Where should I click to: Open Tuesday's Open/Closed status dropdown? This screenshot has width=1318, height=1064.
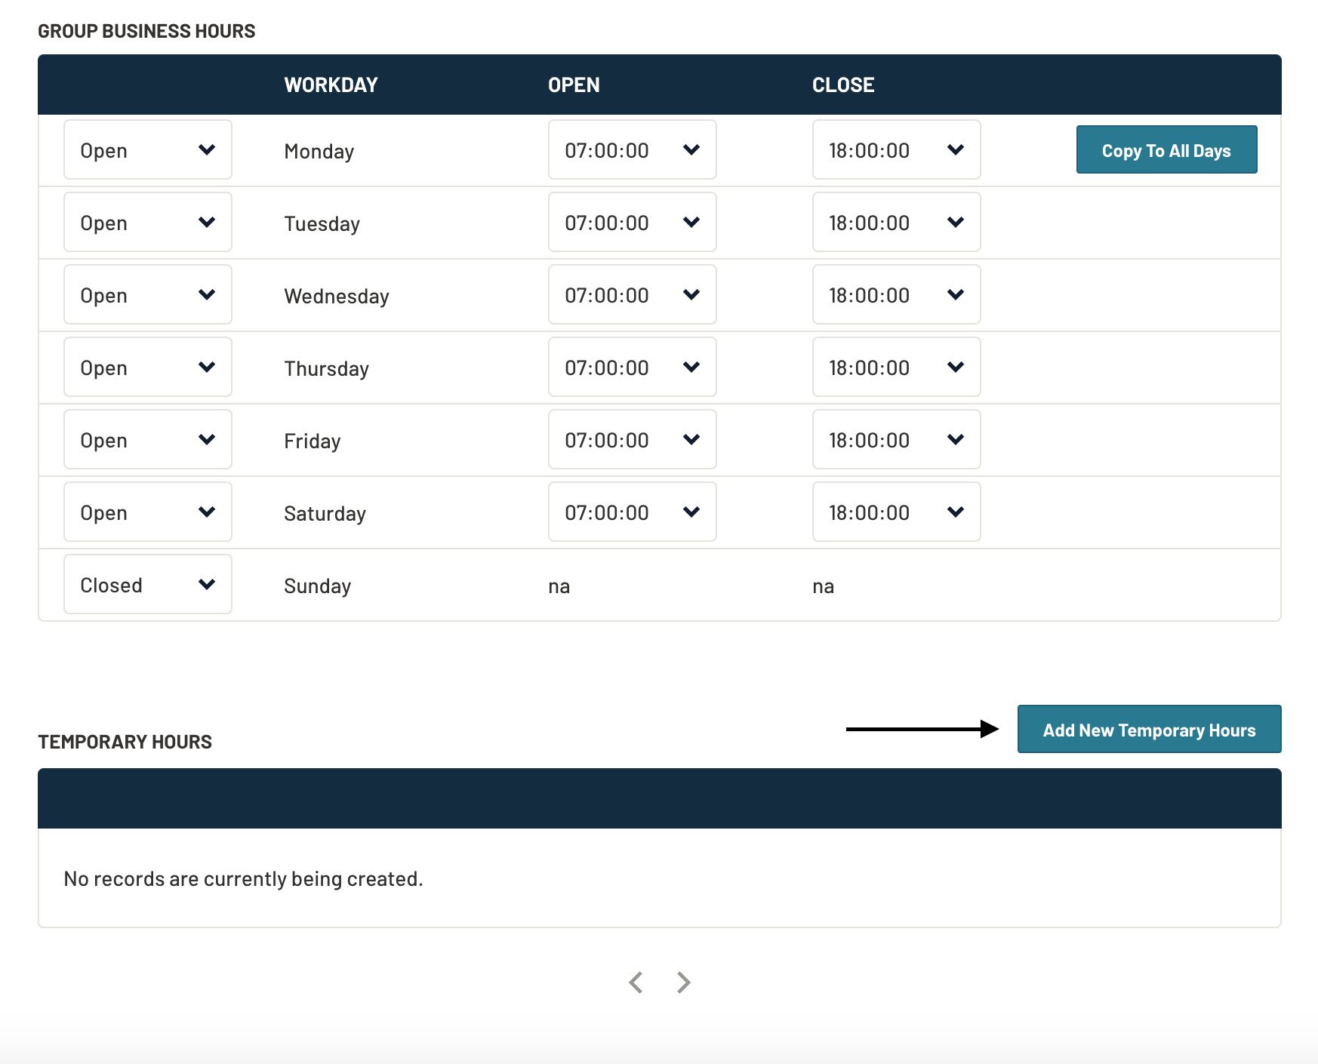[148, 223]
